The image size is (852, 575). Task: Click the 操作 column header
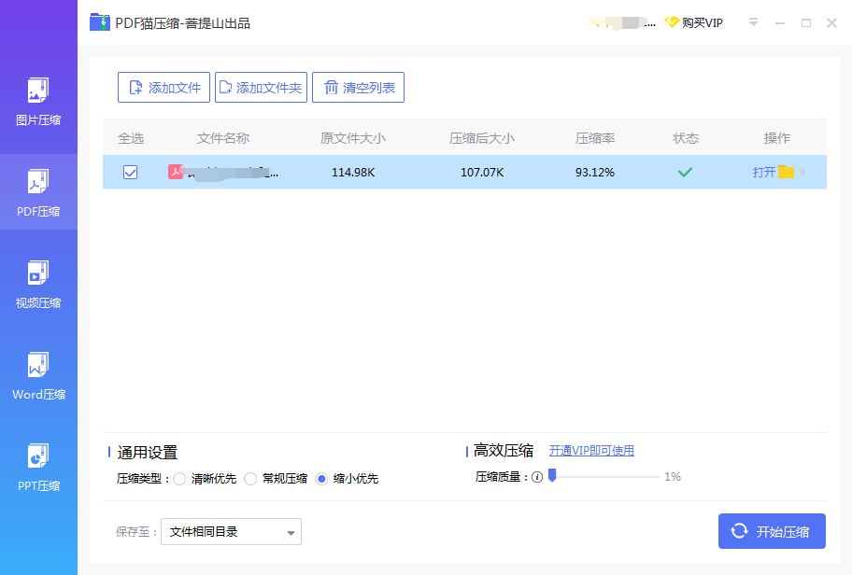pos(777,138)
